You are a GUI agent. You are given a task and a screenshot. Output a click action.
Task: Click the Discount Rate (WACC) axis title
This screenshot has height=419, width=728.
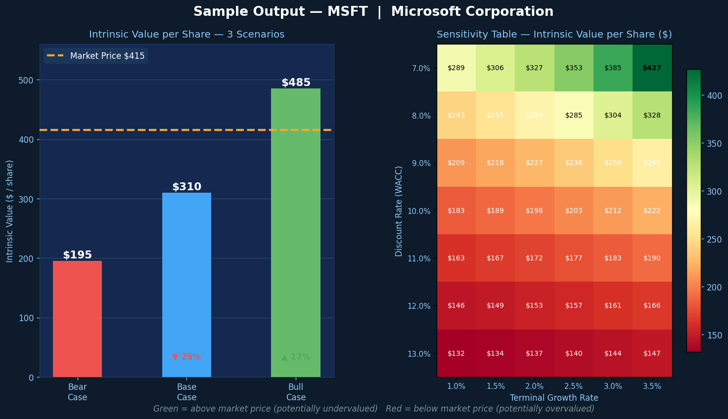tap(399, 211)
